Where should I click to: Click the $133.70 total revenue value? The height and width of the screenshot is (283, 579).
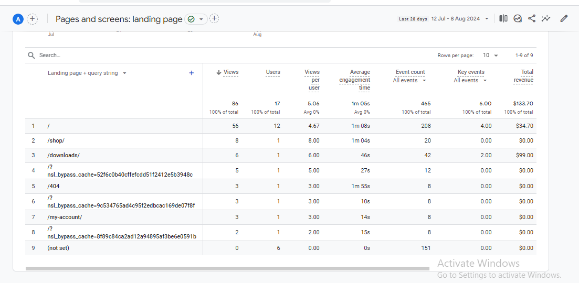523,104
